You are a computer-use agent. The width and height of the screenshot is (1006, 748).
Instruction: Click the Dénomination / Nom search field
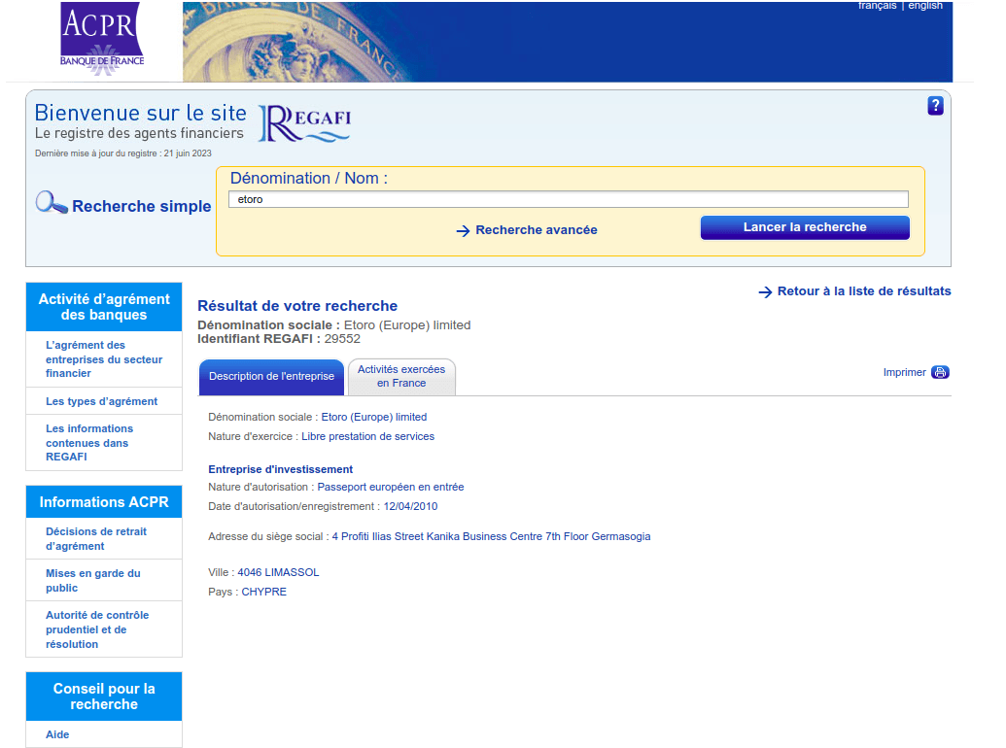pos(568,199)
